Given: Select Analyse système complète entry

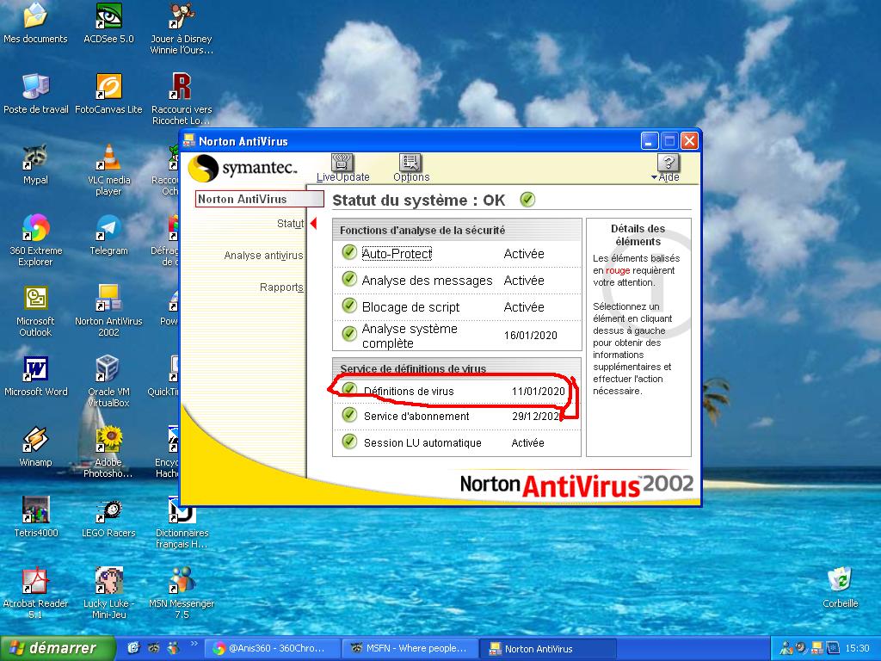Looking at the screenshot, I should click(x=410, y=336).
